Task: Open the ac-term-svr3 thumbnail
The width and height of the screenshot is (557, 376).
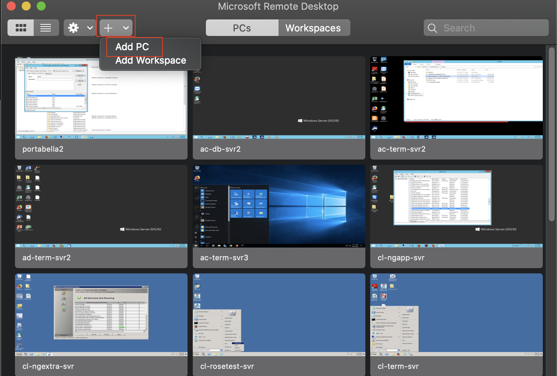Action: click(279, 206)
